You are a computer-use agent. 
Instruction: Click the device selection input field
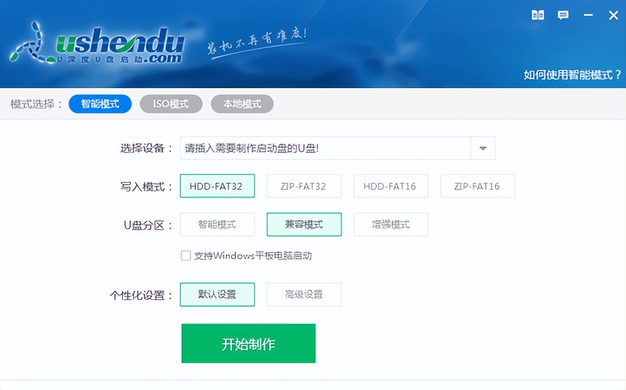(x=323, y=148)
